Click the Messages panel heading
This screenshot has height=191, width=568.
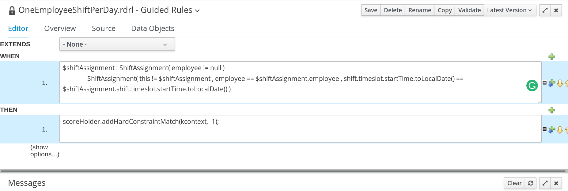pyautogui.click(x=27, y=183)
